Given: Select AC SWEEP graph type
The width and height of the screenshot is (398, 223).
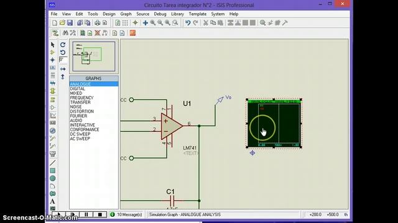Looking at the screenshot, I should pos(94,139).
